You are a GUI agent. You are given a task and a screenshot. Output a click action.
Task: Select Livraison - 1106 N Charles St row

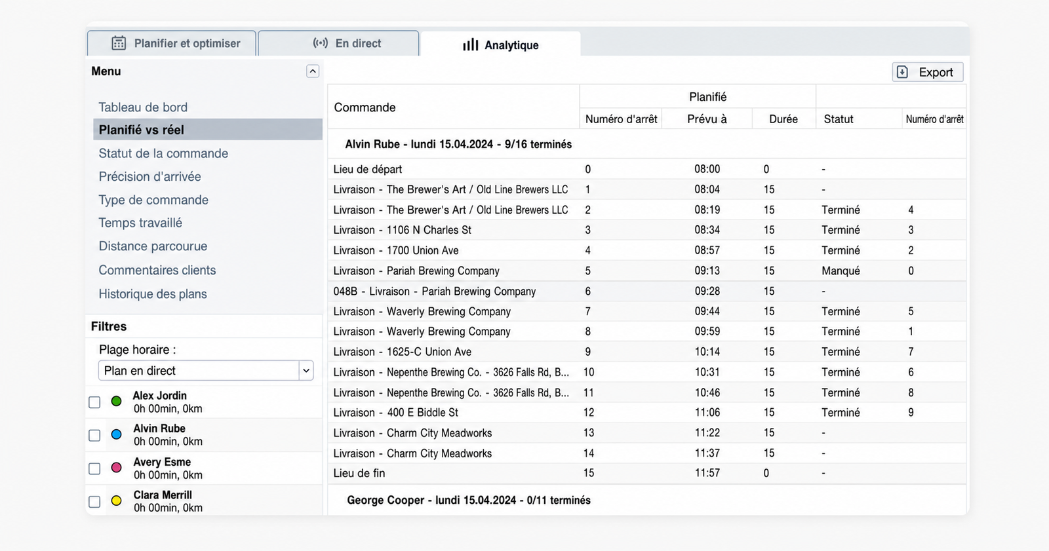point(646,230)
